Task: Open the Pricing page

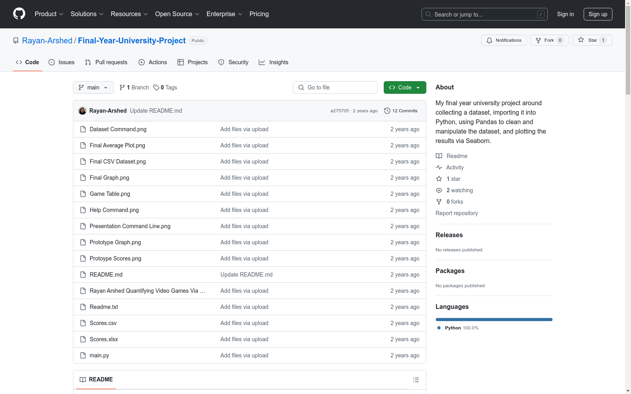Action: (259, 14)
